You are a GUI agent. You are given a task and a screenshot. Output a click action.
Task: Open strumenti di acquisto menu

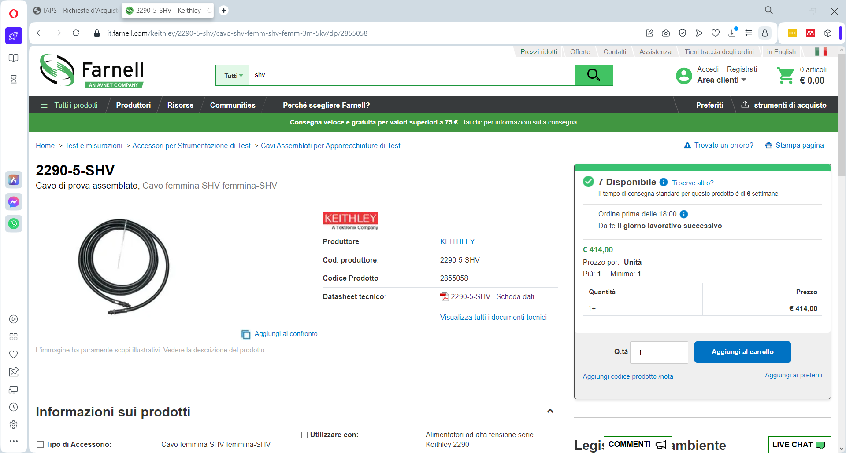pyautogui.click(x=784, y=105)
